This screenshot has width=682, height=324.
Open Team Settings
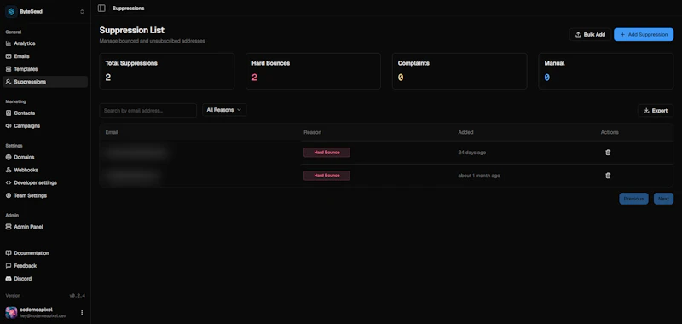click(x=45, y=196)
